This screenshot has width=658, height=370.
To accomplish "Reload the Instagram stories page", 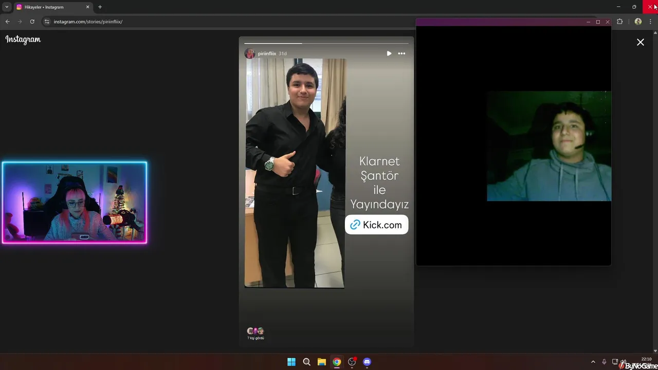I will (32, 22).
